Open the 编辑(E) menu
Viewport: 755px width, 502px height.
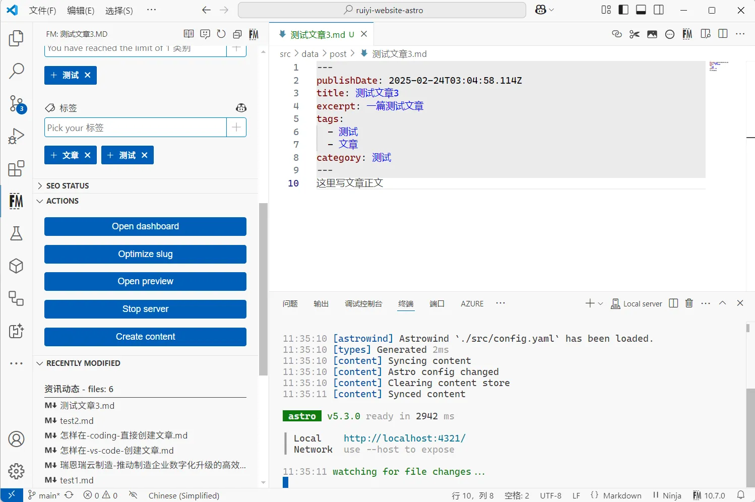(81, 11)
